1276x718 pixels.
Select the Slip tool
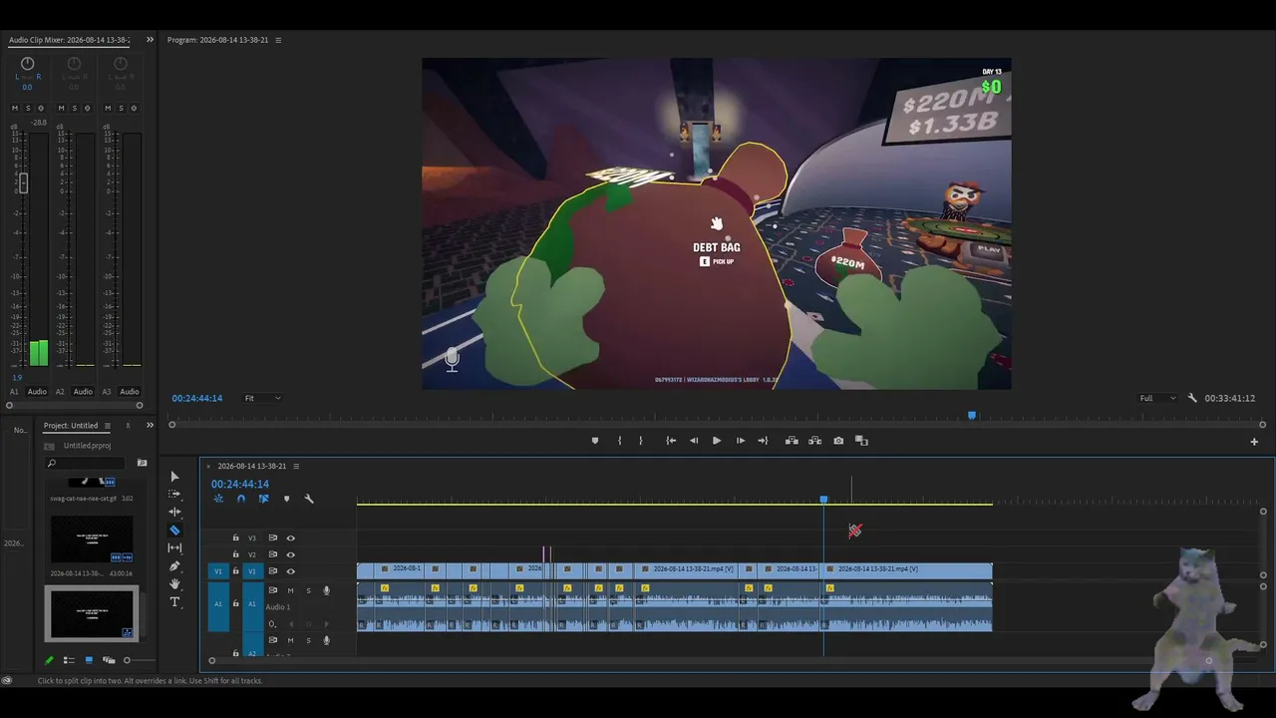click(x=174, y=547)
